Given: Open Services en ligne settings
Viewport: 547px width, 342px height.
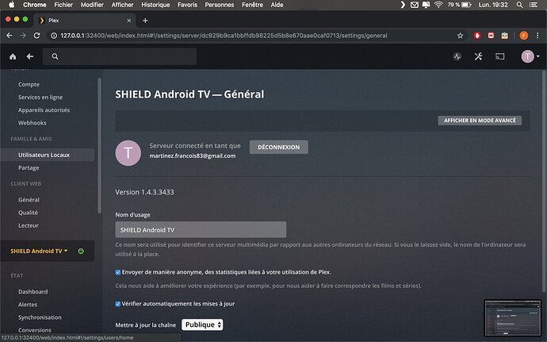Looking at the screenshot, I should pyautogui.click(x=40, y=97).
